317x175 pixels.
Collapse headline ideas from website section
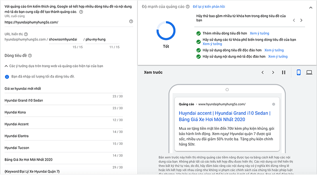coord(6,66)
